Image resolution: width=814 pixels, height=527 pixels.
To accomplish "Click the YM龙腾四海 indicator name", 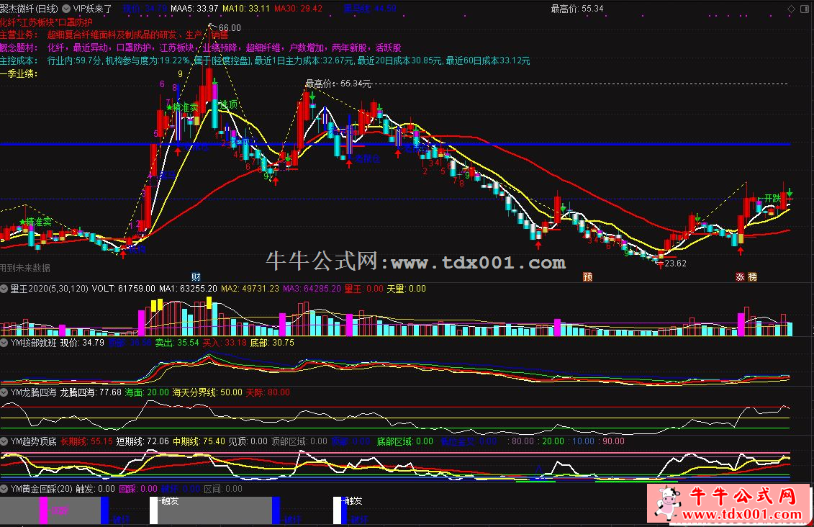I will click(33, 392).
